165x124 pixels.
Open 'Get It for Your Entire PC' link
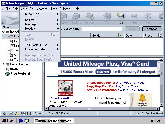point(133,90)
